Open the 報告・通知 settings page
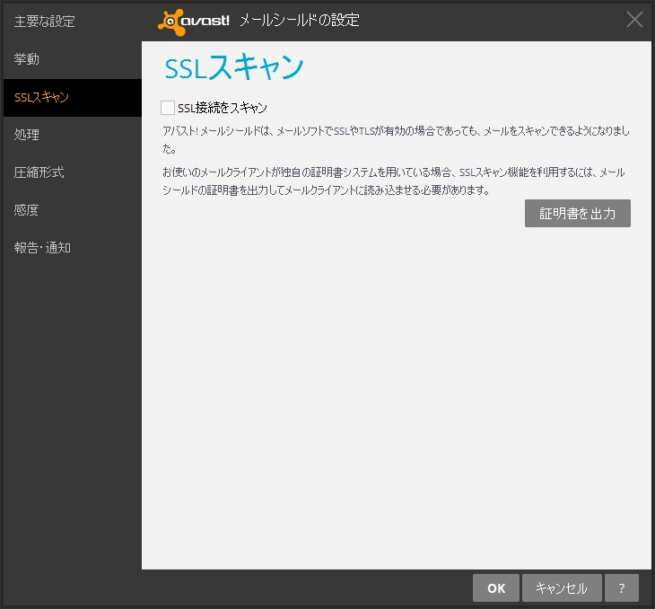Image resolution: width=655 pixels, height=609 pixels. 42,248
